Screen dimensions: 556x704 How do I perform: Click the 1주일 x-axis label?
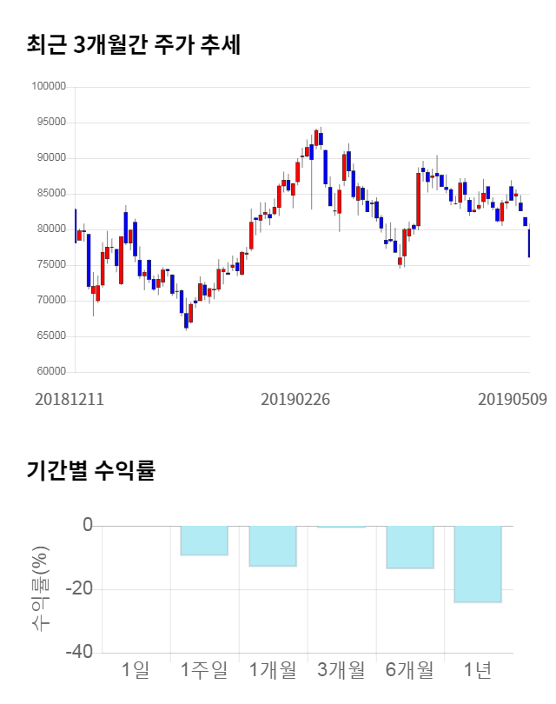(204, 669)
